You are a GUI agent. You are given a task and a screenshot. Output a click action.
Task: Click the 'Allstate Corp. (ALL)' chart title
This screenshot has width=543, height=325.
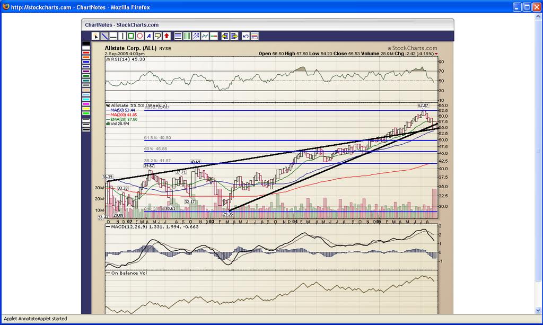(130, 48)
